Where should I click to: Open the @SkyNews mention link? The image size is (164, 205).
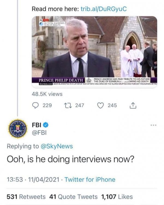(x=57, y=146)
